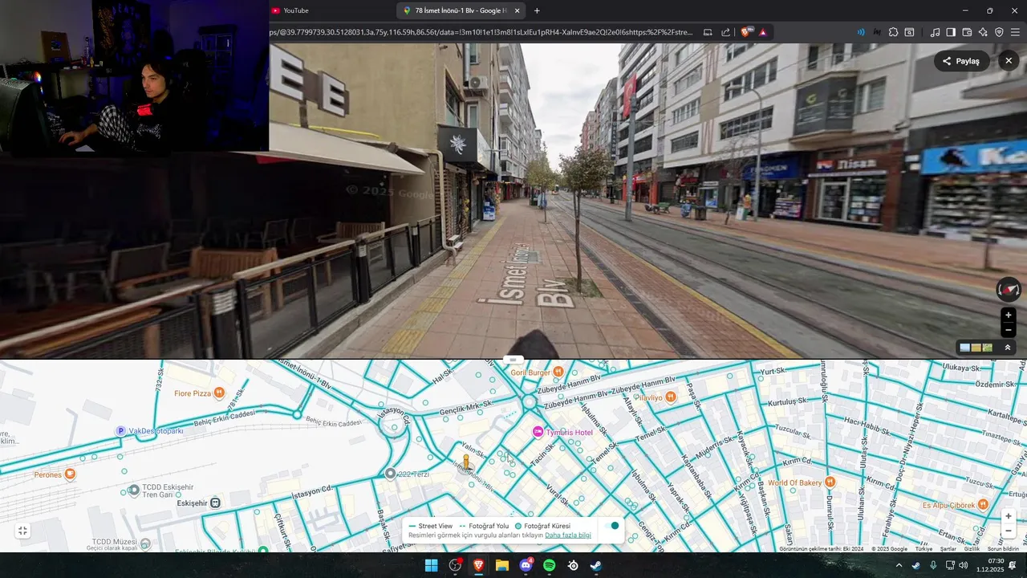Open a new browser tab
Image resolution: width=1027 pixels, height=578 pixels.
click(537, 10)
